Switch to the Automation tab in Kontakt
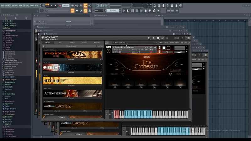251x141 pixels. tap(97, 43)
